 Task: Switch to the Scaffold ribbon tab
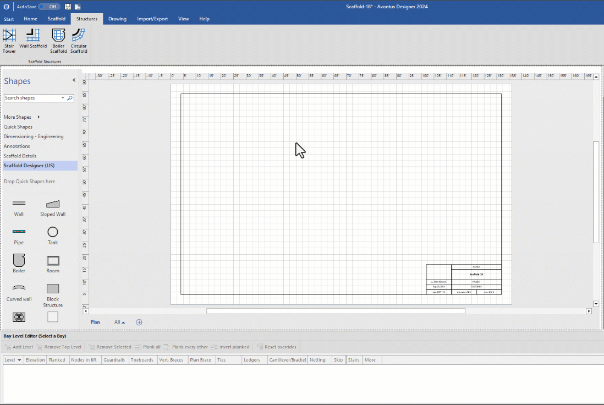click(x=56, y=19)
